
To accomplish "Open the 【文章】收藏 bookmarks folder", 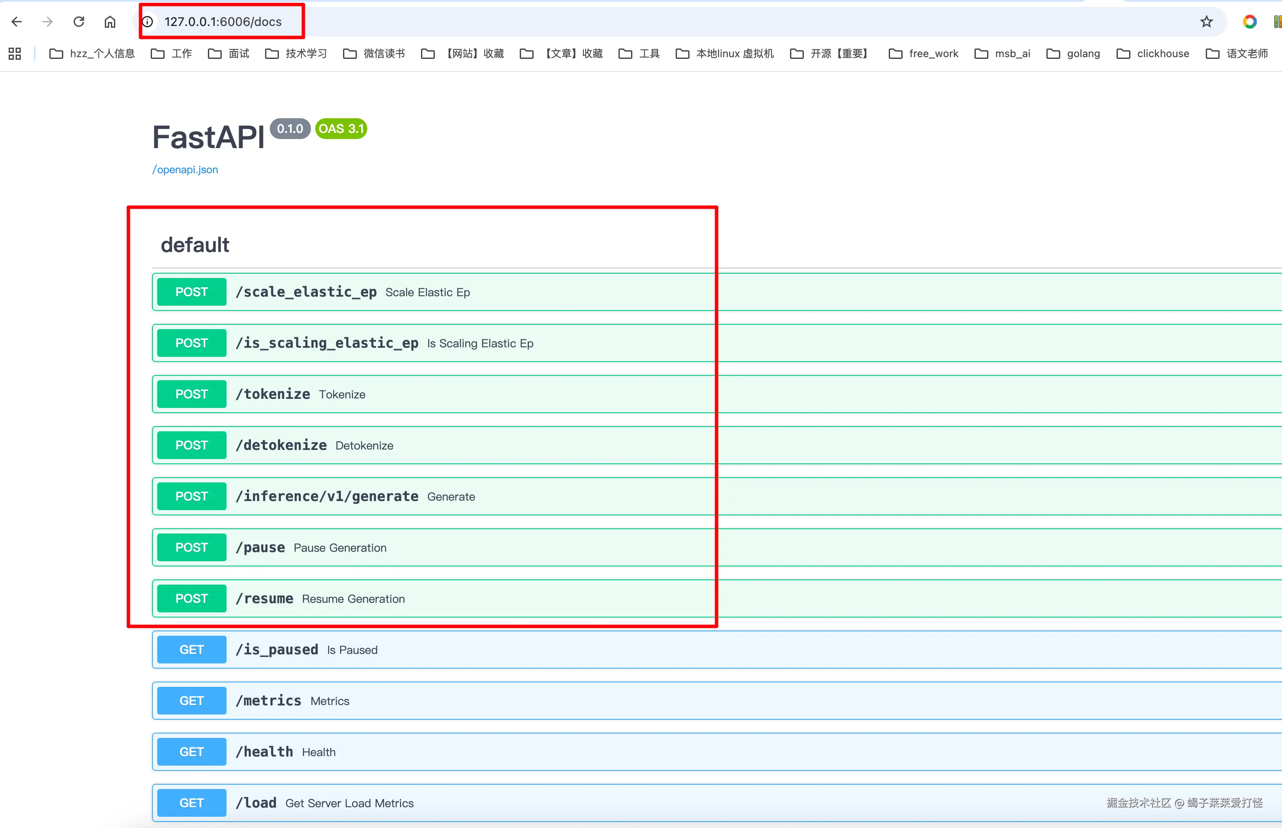I will (x=561, y=53).
